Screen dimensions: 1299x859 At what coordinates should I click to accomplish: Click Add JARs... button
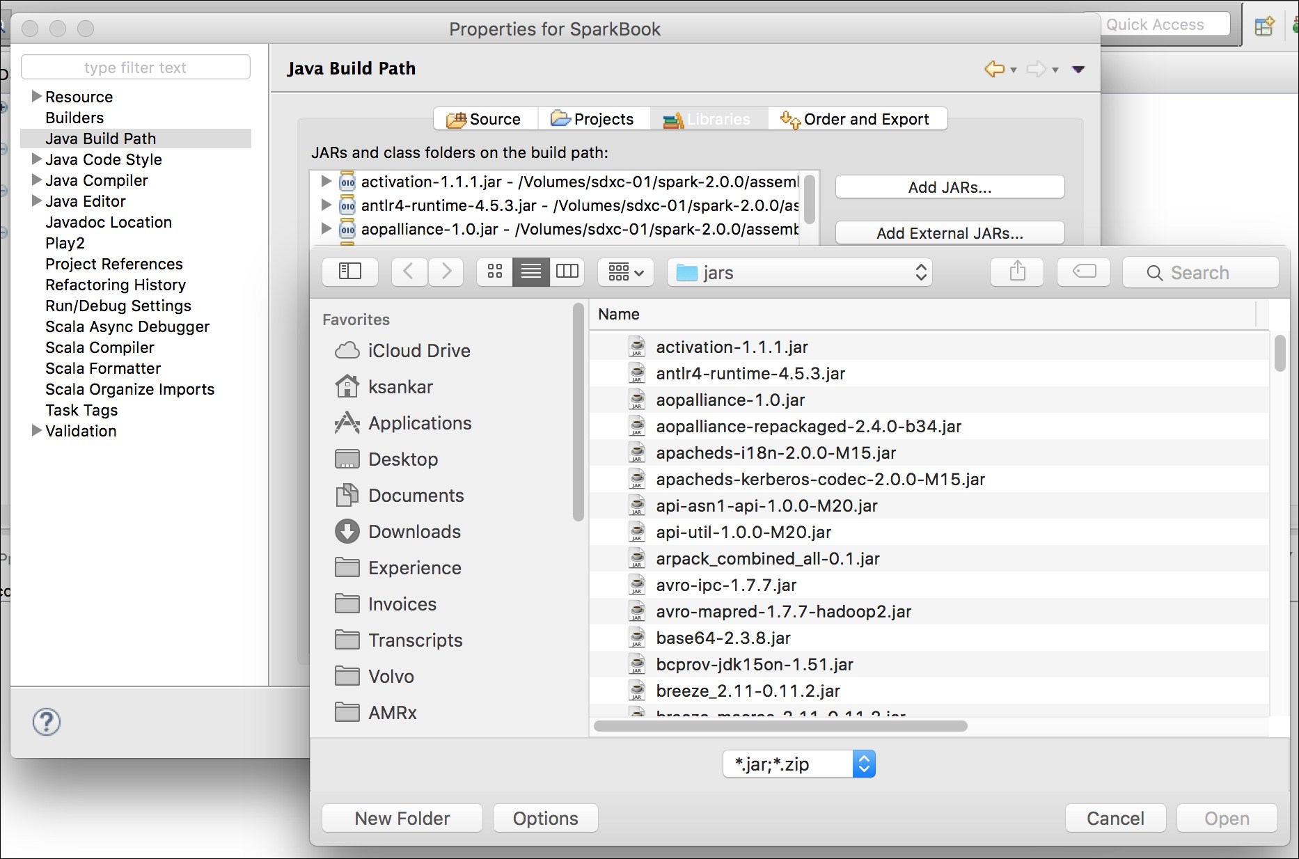click(950, 187)
